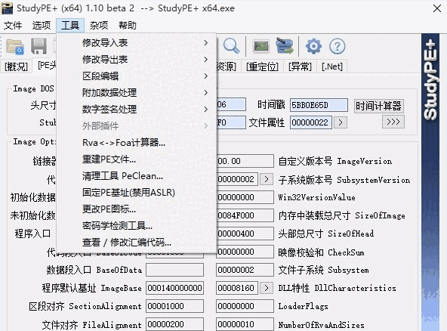Expand the 修改导入表 submenu

[x=137, y=43]
